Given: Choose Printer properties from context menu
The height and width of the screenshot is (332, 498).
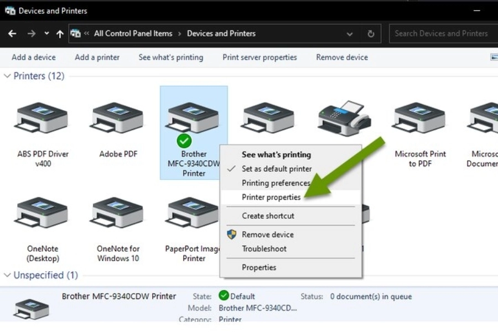Looking at the screenshot, I should point(271,197).
